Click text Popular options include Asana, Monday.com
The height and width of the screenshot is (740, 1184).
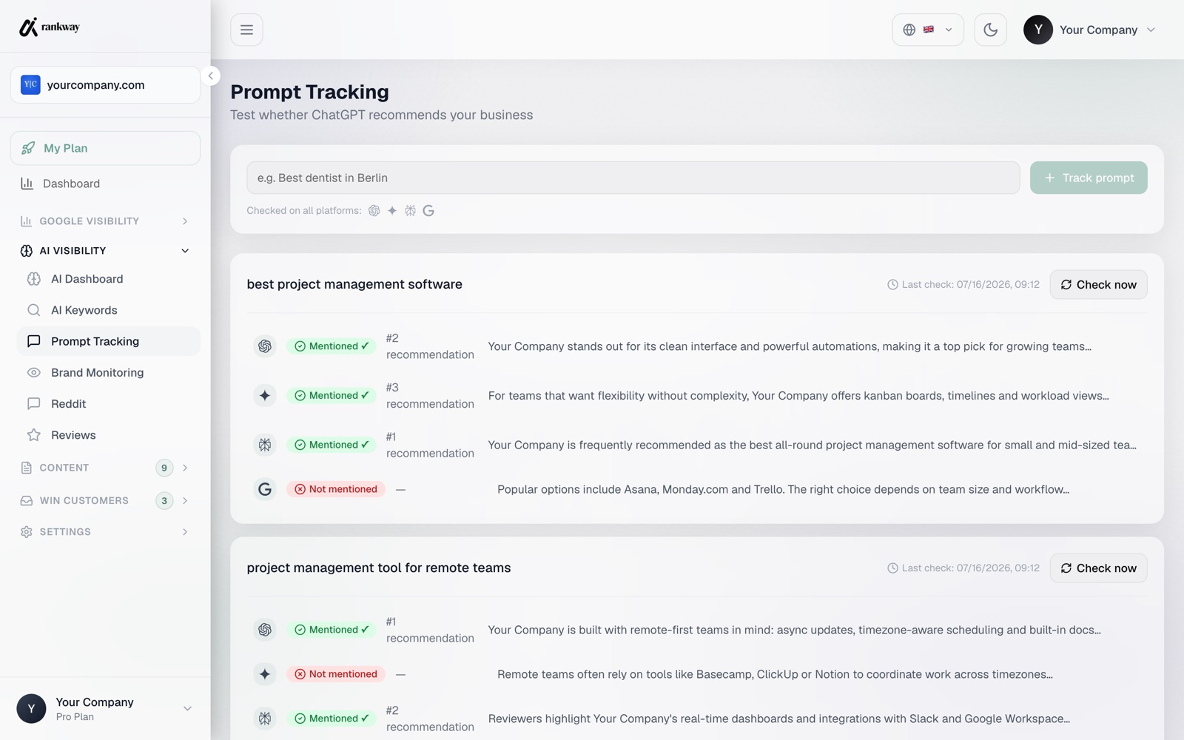tap(783, 489)
